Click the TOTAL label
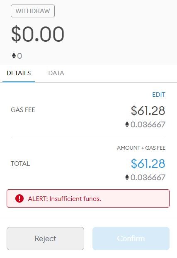Viewport: 177px width, 258px height. click(20, 164)
